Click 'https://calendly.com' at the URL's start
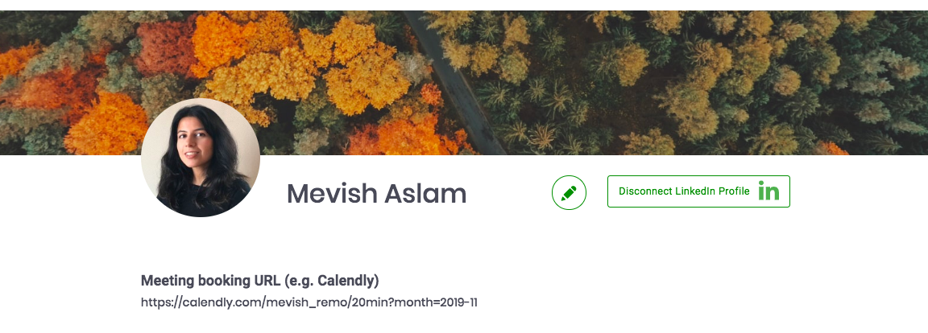The height and width of the screenshot is (333, 928). pyautogui.click(x=200, y=303)
